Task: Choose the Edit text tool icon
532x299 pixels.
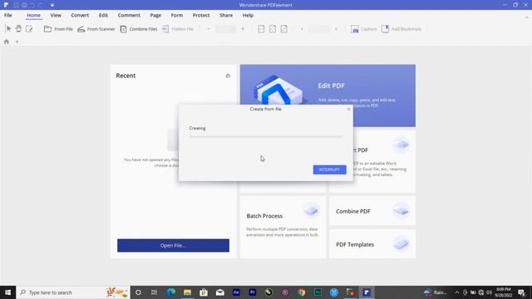Action: pos(29,29)
